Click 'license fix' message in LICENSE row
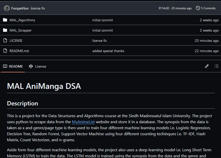Image resolution: width=221 pixels, height=158 pixels. click(x=100, y=41)
